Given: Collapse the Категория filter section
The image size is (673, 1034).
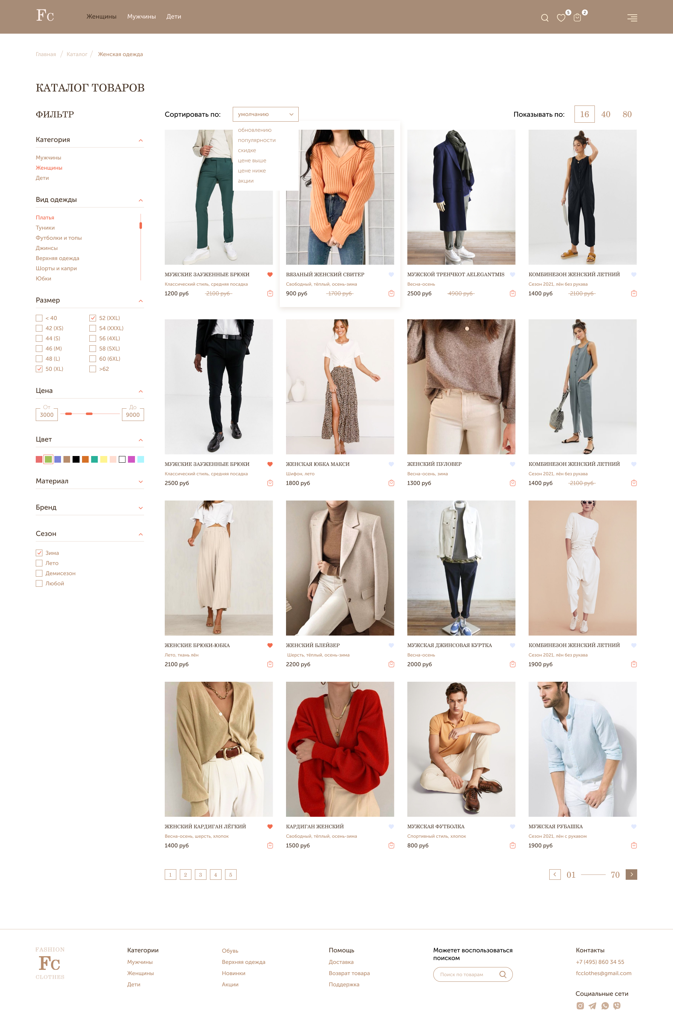Looking at the screenshot, I should [140, 140].
